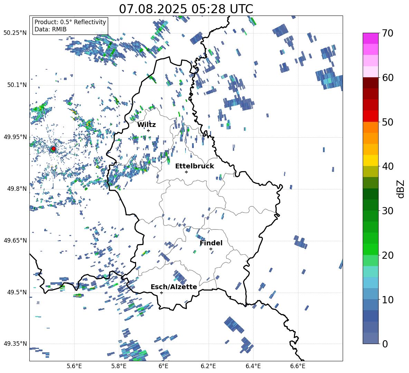Click the Ettelbruck city label

[x=194, y=166]
